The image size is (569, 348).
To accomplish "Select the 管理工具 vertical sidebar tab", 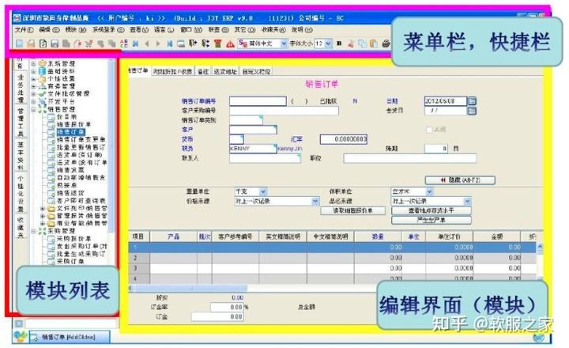I will (21, 123).
